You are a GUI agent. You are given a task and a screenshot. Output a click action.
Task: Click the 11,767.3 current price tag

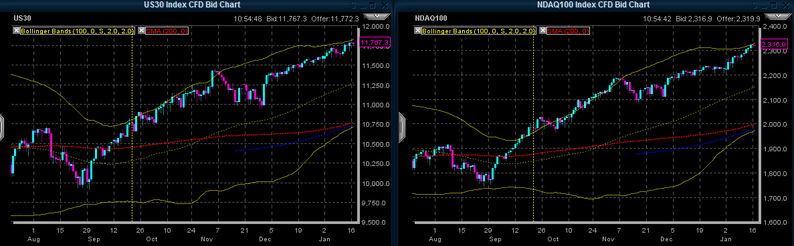click(x=374, y=43)
